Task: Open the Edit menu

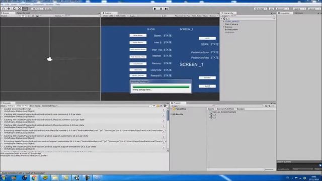Action: click(x=7, y=5)
